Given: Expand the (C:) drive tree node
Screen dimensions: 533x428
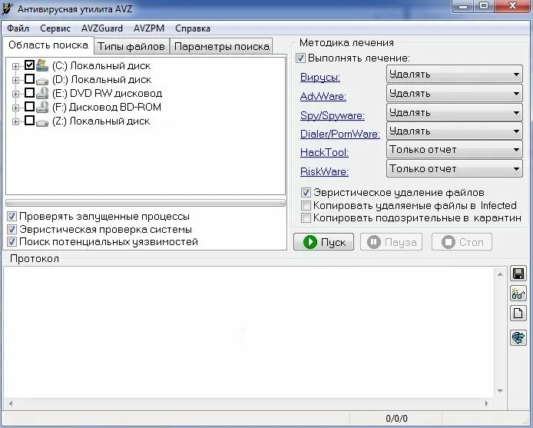Looking at the screenshot, I should coord(15,66).
